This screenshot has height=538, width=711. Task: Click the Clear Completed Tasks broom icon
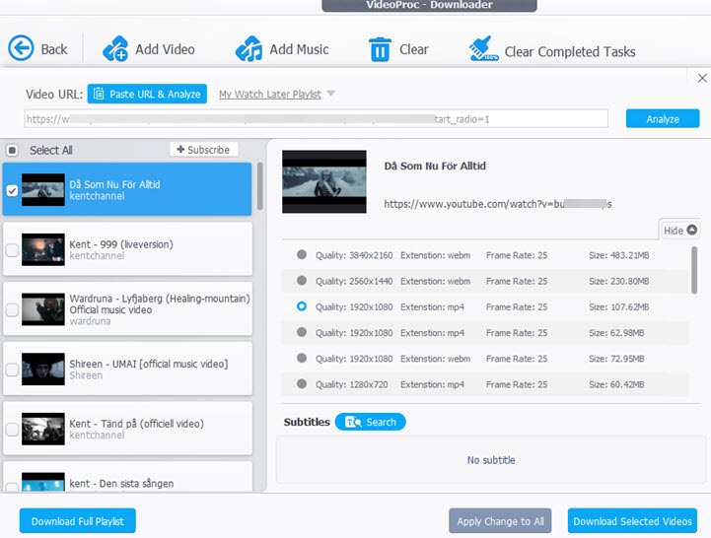point(482,49)
